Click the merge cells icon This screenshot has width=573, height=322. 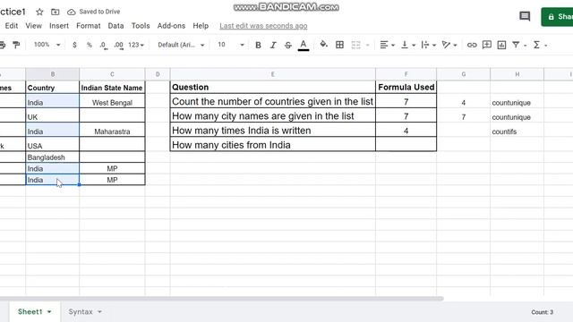355,45
